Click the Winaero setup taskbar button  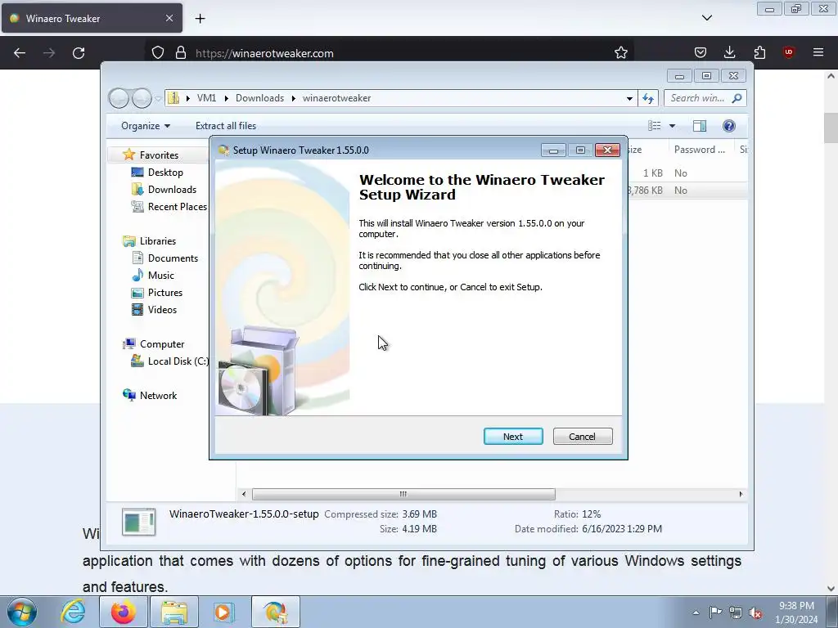point(275,612)
